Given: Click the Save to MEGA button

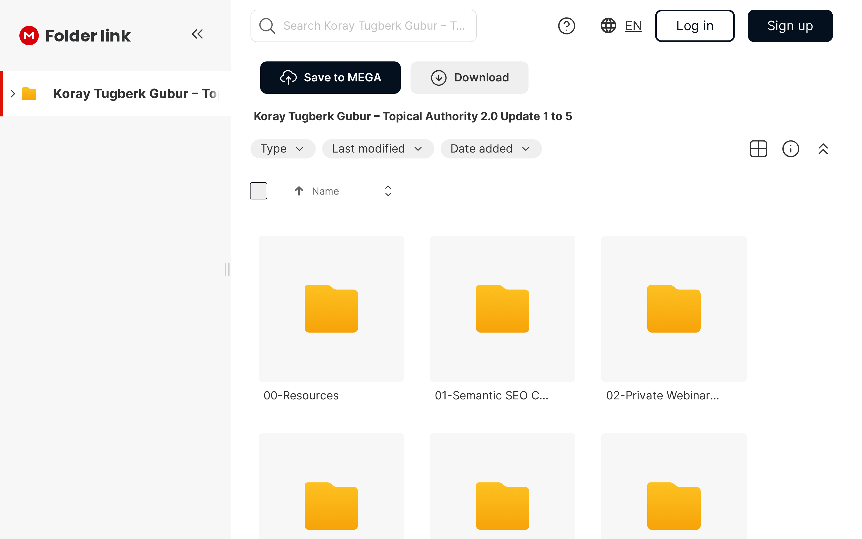Looking at the screenshot, I should (x=330, y=77).
